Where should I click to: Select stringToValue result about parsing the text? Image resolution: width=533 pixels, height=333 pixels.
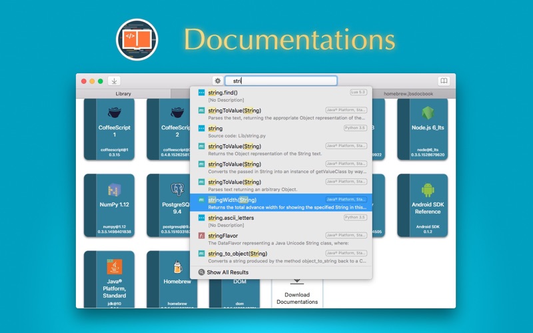point(281,114)
